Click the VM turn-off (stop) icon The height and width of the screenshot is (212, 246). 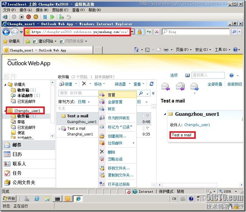click(x=21, y=17)
